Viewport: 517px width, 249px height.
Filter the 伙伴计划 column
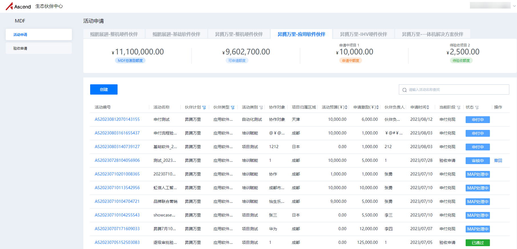point(204,108)
